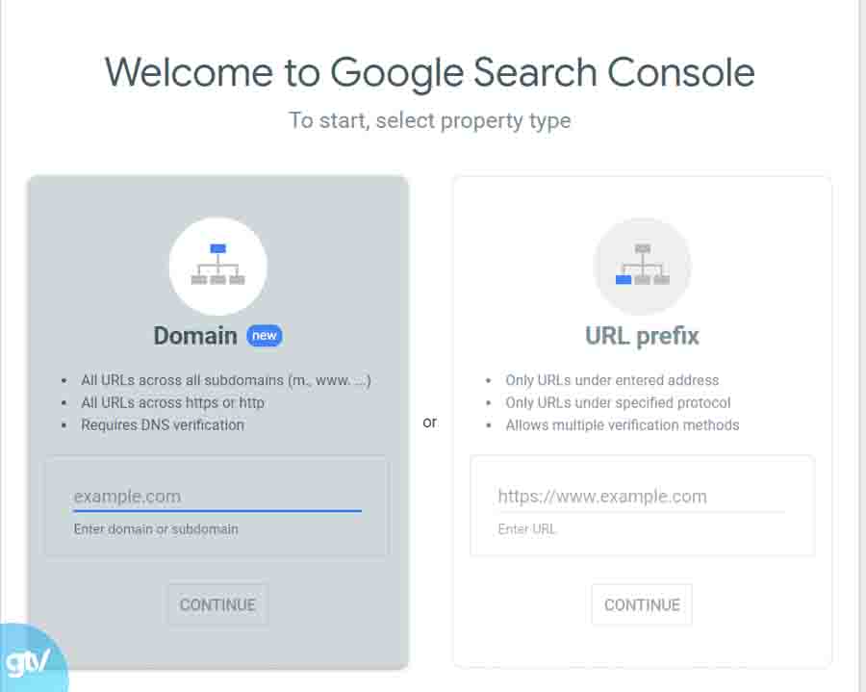Click the Domain heading label

tap(195, 336)
